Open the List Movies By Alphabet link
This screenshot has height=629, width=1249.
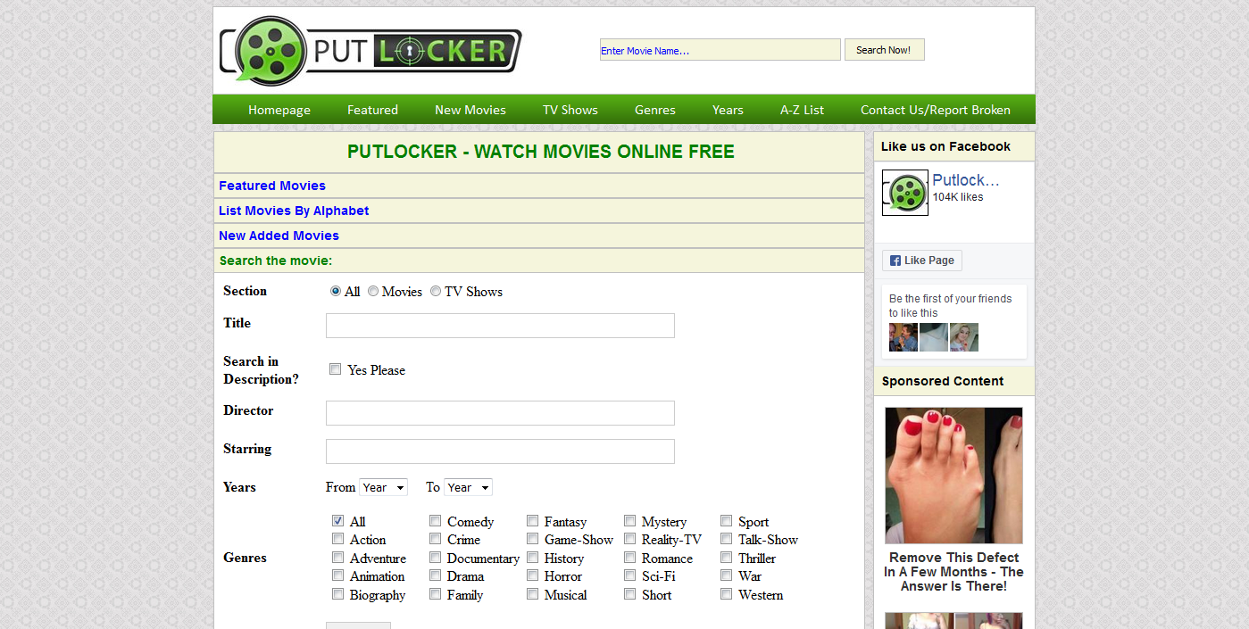pos(294,211)
